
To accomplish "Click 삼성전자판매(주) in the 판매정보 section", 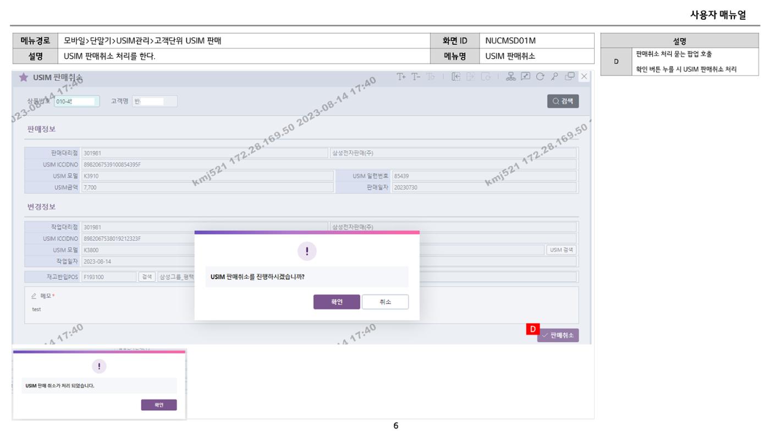I will point(353,153).
